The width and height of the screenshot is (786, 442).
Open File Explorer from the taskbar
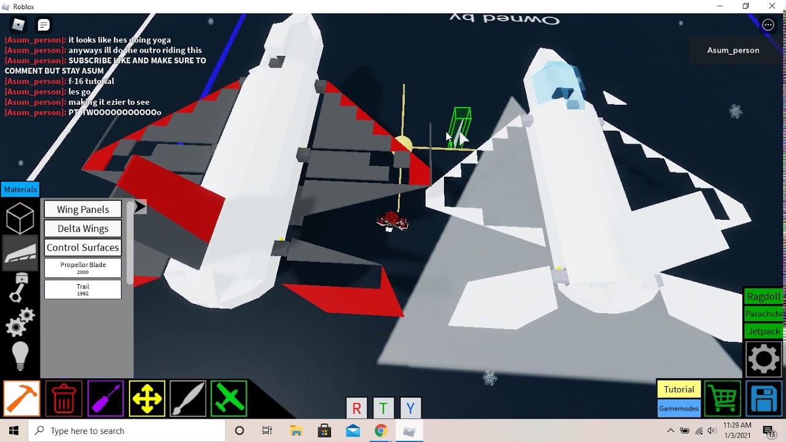pyautogui.click(x=296, y=431)
